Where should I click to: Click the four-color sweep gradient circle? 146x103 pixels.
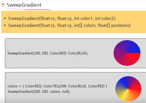coord(128,89)
